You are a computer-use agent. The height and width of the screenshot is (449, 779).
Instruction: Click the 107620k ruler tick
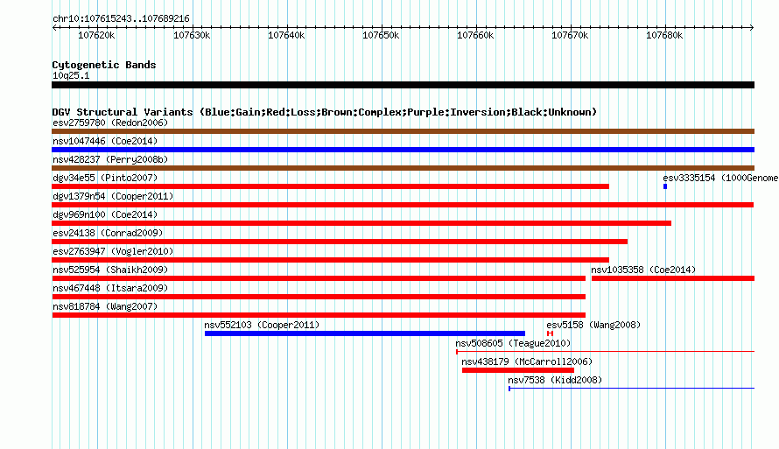97,35
